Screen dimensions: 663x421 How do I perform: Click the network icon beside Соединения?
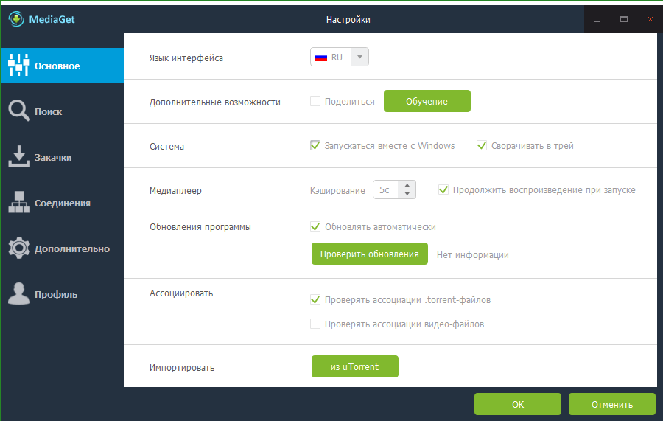click(x=18, y=202)
